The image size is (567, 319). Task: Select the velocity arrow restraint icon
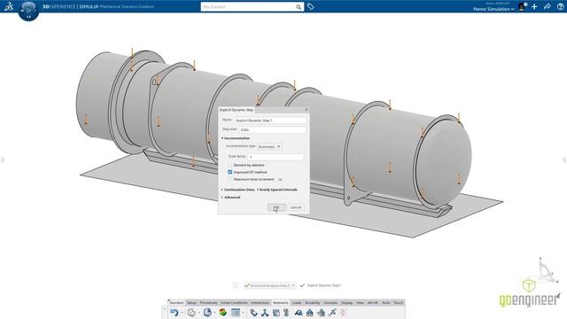click(332, 313)
